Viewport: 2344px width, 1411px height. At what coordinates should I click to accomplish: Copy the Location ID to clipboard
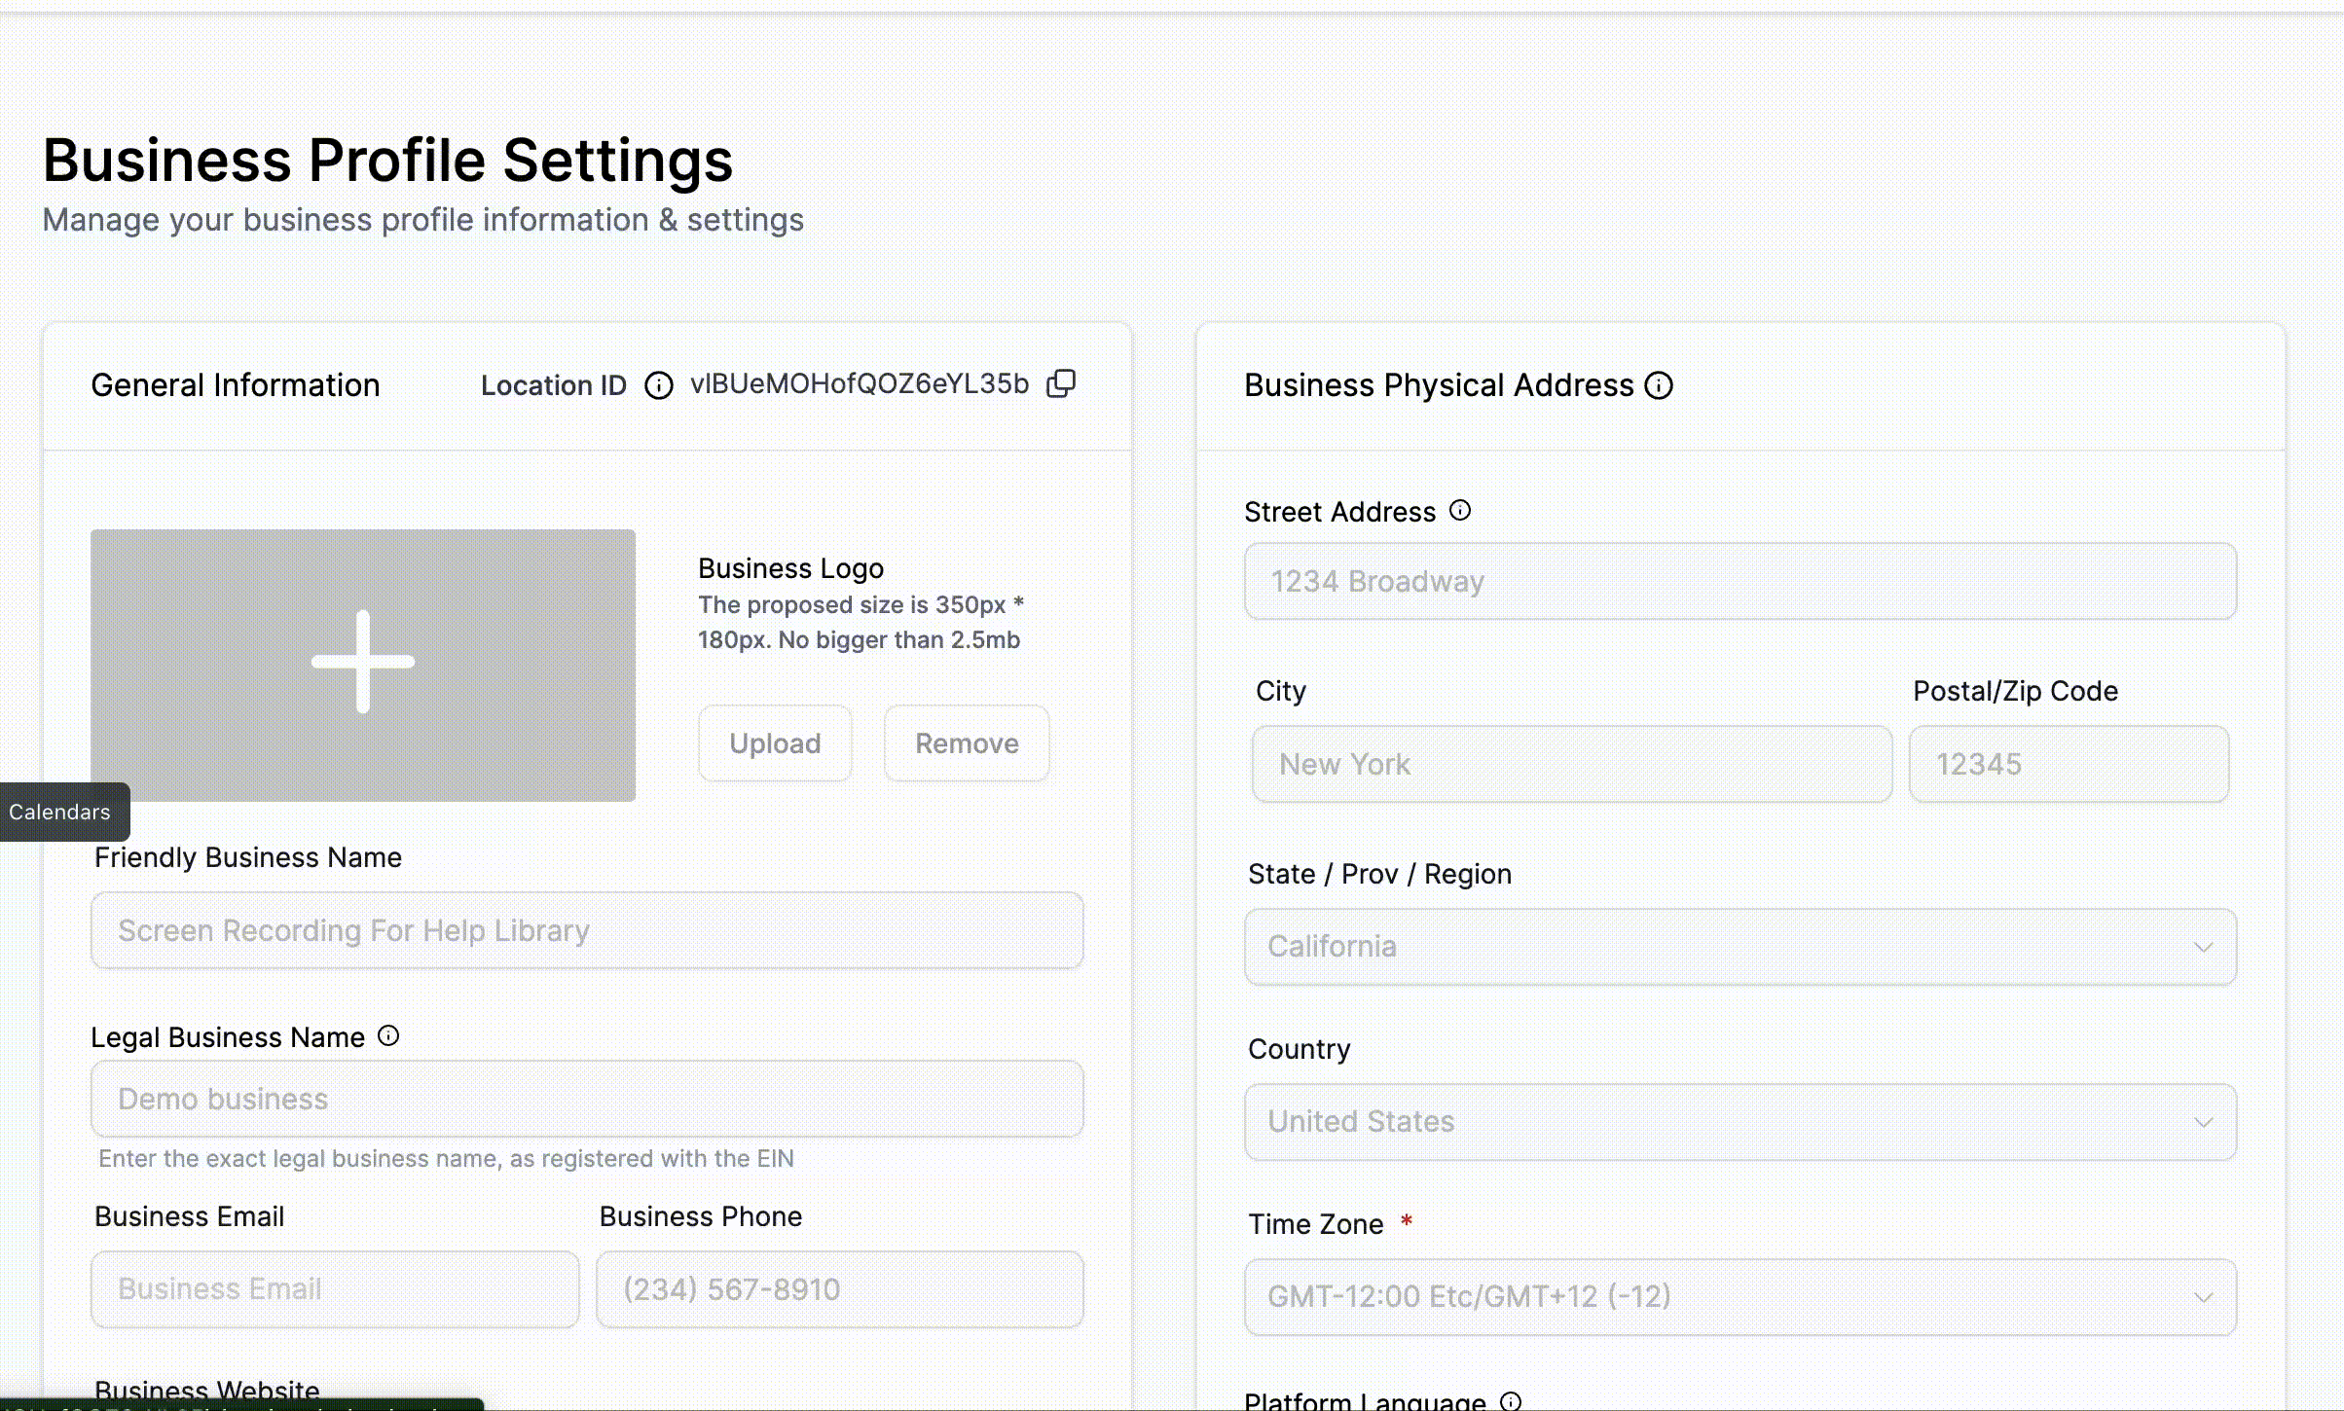(1061, 383)
